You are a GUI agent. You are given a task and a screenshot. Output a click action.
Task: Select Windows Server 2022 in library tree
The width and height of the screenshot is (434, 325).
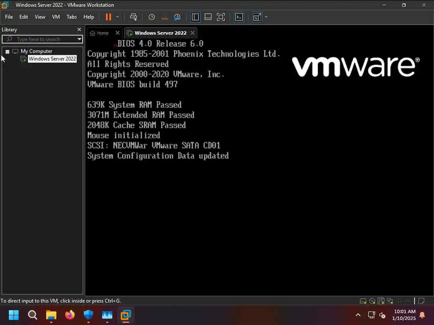[52, 59]
